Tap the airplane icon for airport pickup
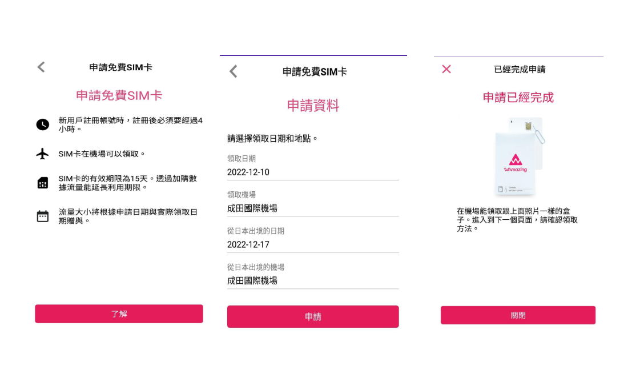This screenshot has height=366, width=640. tap(43, 154)
